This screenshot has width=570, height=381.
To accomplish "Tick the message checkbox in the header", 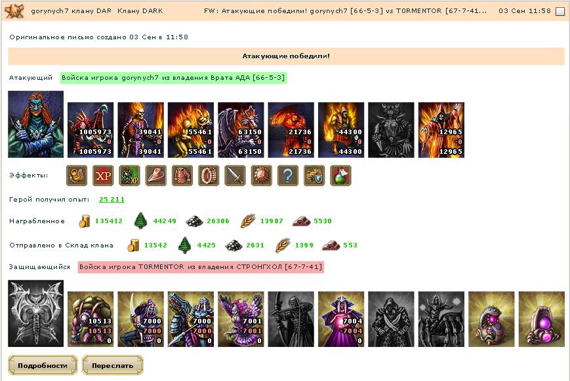I will coord(560,11).
